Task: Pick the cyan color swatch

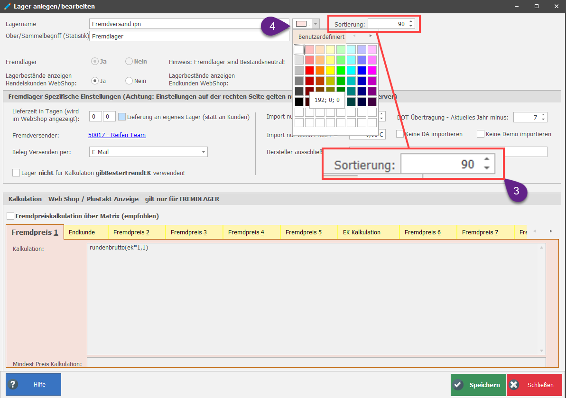Action: 351,70
